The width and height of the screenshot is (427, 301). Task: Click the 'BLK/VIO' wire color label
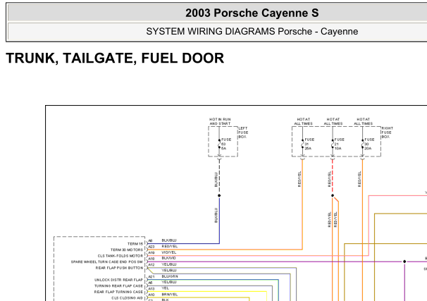click(169, 258)
